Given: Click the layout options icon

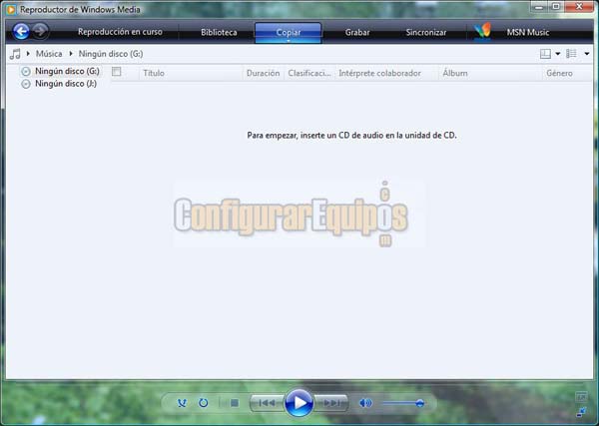Looking at the screenshot, I should tap(545, 54).
